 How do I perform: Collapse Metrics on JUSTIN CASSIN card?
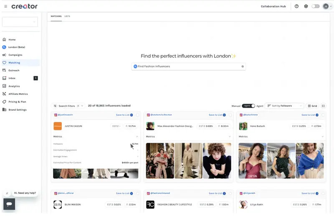pyautogui.click(x=137, y=137)
